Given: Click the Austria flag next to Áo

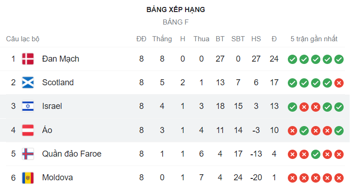Looking at the screenshot, I should (28, 130).
